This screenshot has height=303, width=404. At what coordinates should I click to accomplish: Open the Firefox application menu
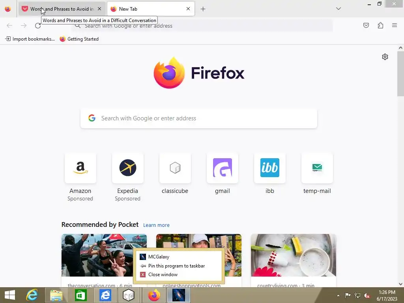[395, 25]
